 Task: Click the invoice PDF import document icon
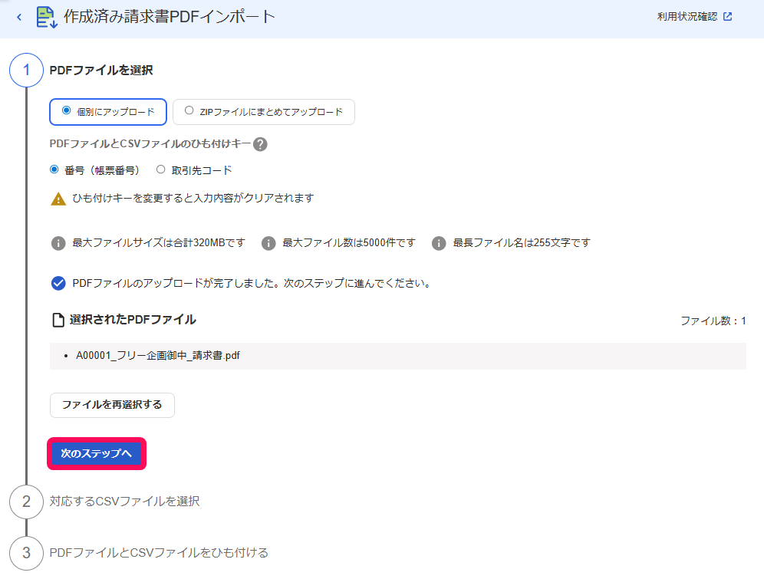(x=47, y=17)
